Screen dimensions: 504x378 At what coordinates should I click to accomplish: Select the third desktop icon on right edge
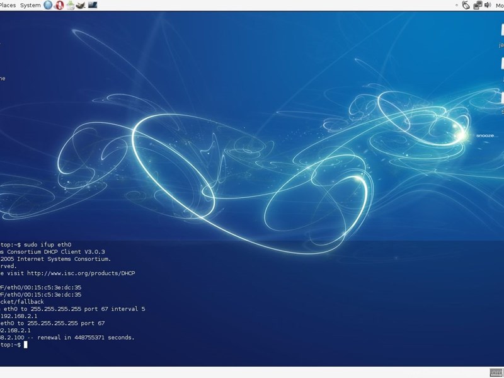[501, 98]
